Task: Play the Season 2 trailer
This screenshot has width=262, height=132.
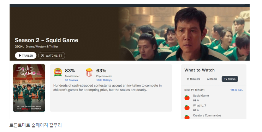Action: [x=25, y=56]
